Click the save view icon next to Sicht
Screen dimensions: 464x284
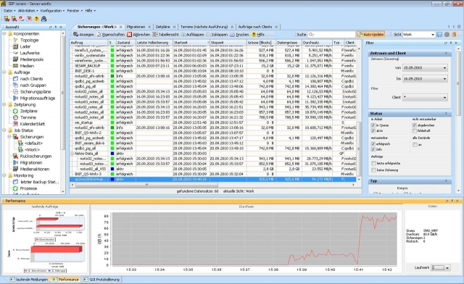tap(439, 35)
